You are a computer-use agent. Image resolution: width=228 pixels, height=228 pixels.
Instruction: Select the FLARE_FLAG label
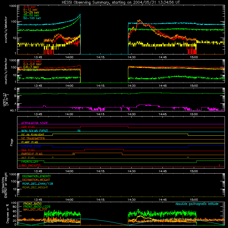[30, 142]
